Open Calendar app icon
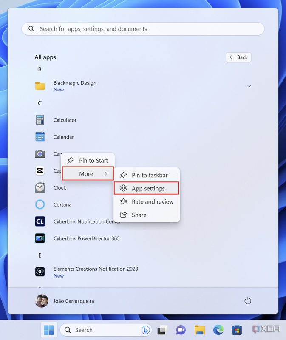 (40, 137)
